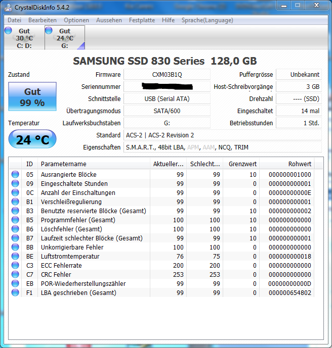Click raw value 000000000018

click(x=290, y=257)
